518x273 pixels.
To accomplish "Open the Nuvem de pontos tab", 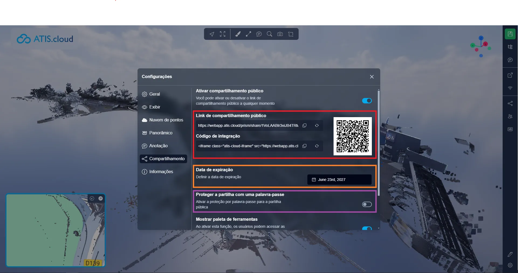I will pyautogui.click(x=166, y=120).
